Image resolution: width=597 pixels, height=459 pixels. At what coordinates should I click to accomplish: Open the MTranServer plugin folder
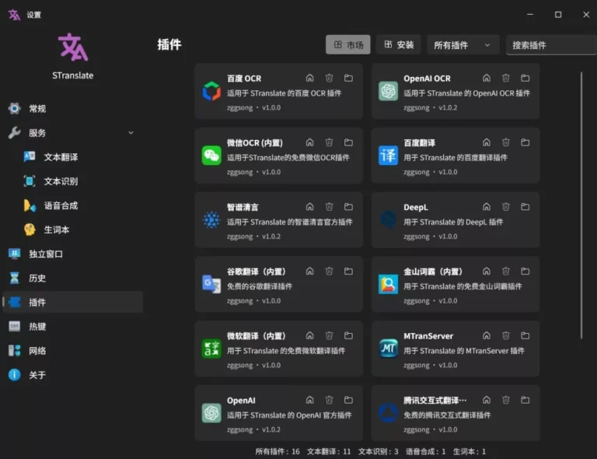click(525, 335)
